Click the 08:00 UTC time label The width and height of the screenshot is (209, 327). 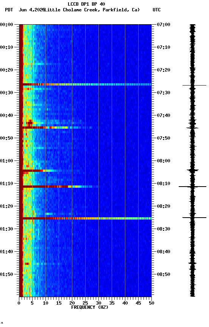tap(163, 161)
